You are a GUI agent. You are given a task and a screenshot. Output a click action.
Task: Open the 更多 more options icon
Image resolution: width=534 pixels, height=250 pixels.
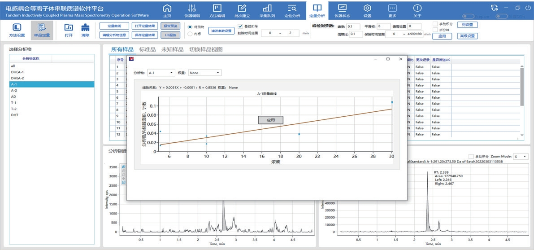click(392, 8)
